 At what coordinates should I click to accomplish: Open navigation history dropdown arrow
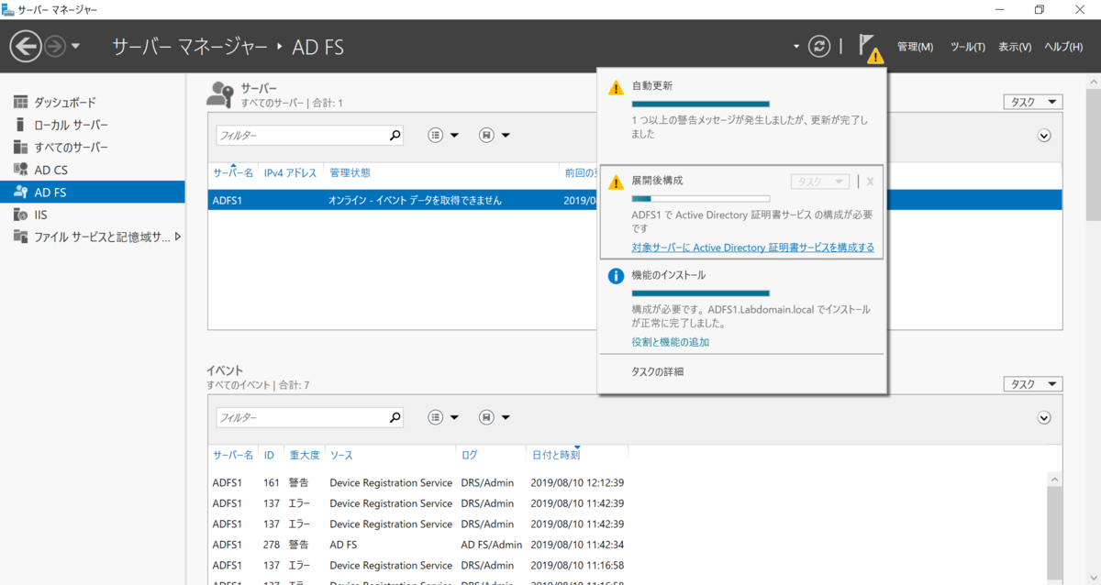pyautogui.click(x=76, y=46)
